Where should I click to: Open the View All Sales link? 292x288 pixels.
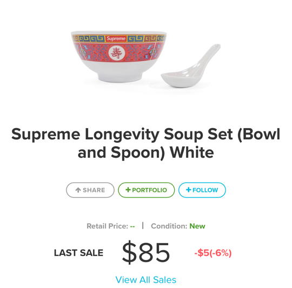coord(146,280)
